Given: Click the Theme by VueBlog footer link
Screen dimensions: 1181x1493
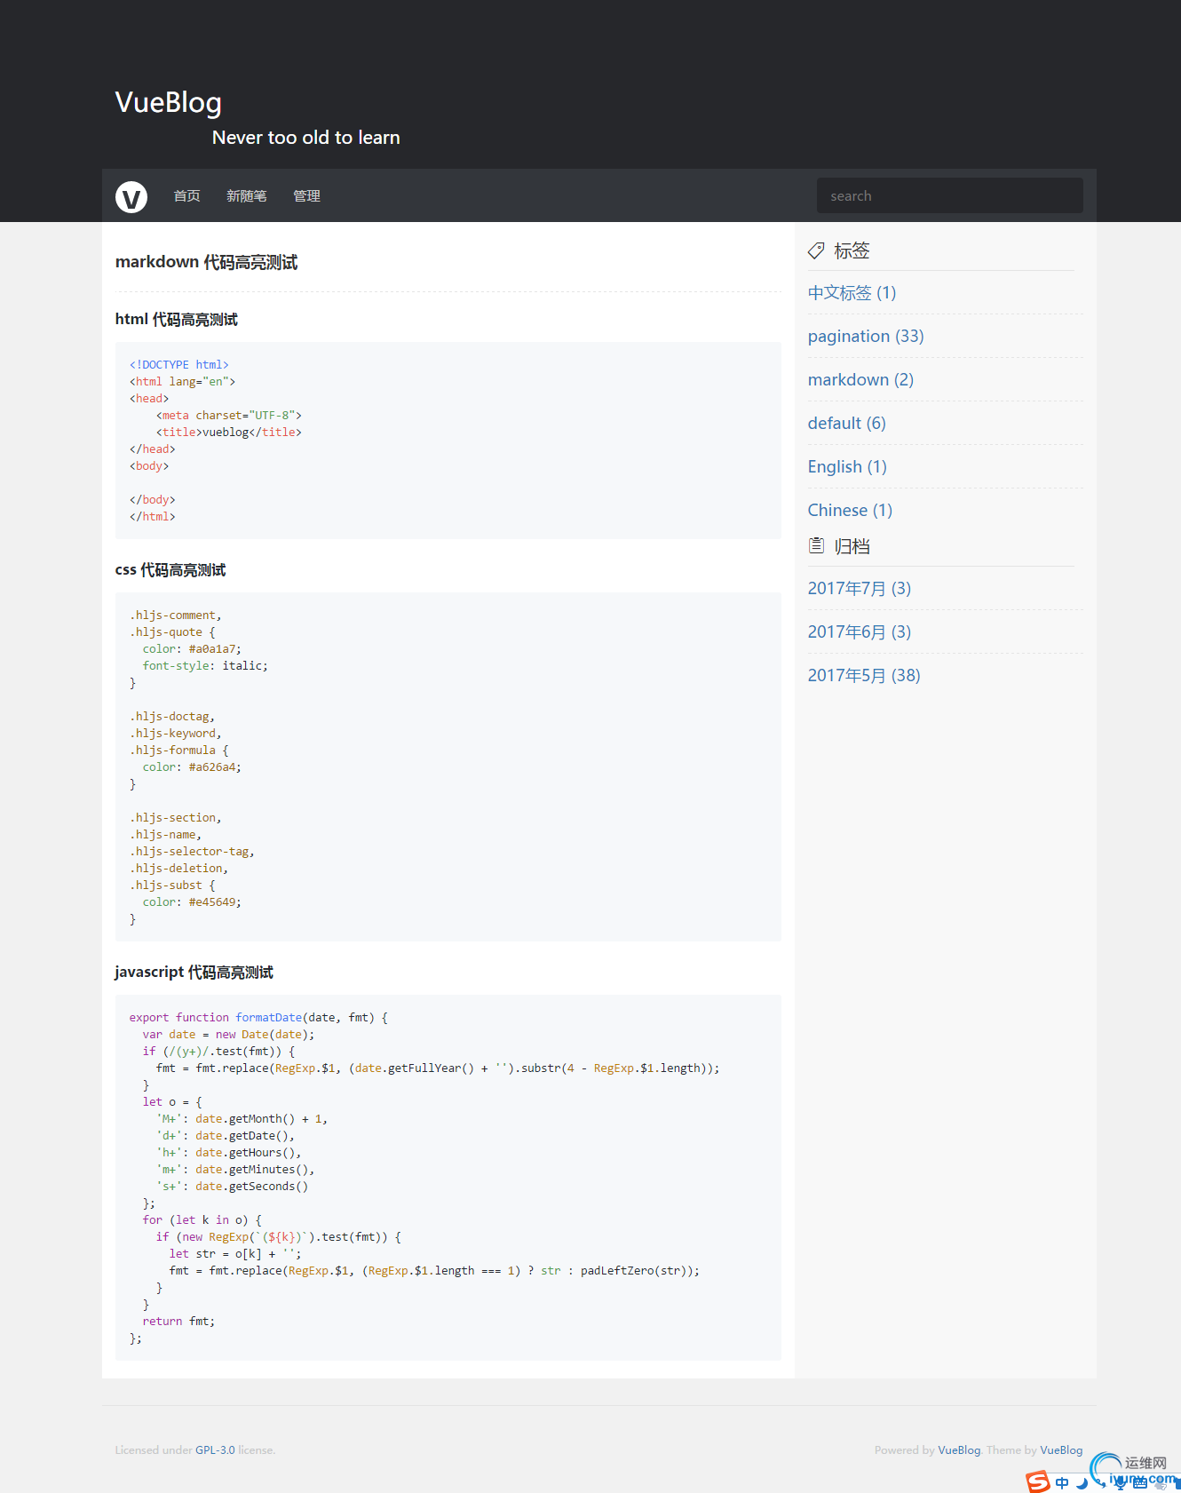Looking at the screenshot, I should point(1061,1450).
